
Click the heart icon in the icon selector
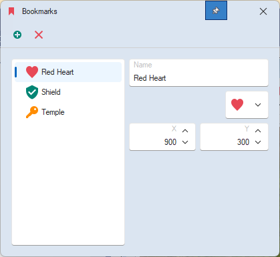(x=237, y=105)
